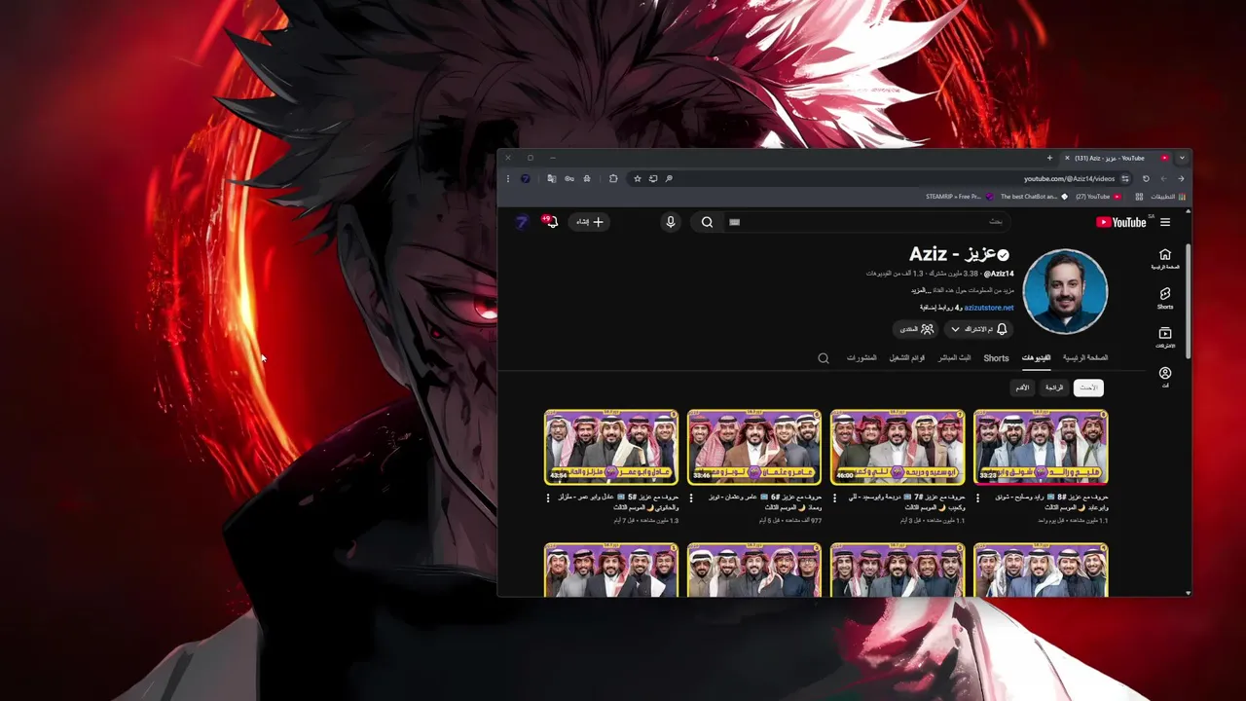This screenshot has width=1246, height=701.
Task: Open the azizutstore.net link
Action: pyautogui.click(x=989, y=308)
